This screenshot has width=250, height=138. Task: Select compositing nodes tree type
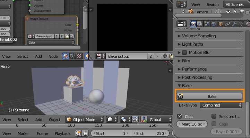point(72,56)
